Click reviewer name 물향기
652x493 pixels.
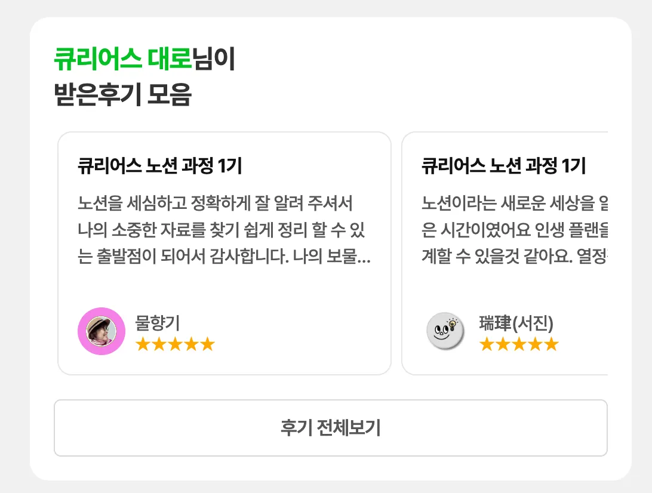(x=158, y=323)
